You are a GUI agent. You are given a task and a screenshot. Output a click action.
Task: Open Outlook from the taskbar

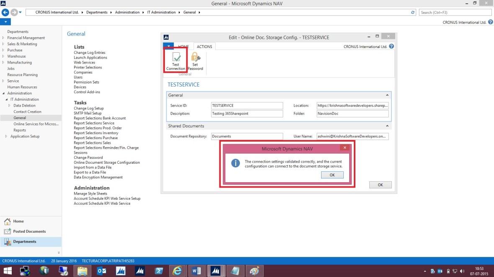click(101, 270)
